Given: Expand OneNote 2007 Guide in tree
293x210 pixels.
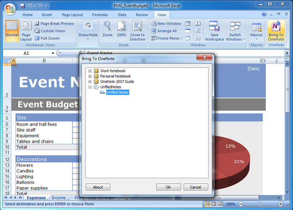Looking at the screenshot, I should click(90, 81).
